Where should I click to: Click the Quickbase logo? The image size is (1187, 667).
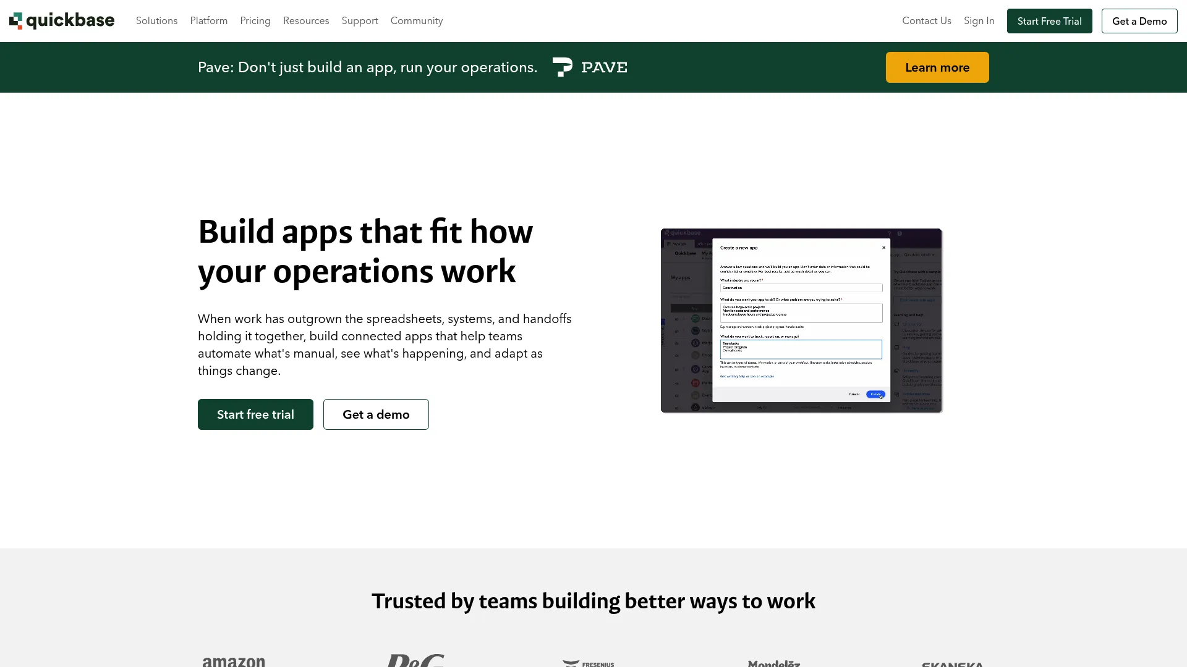(62, 21)
